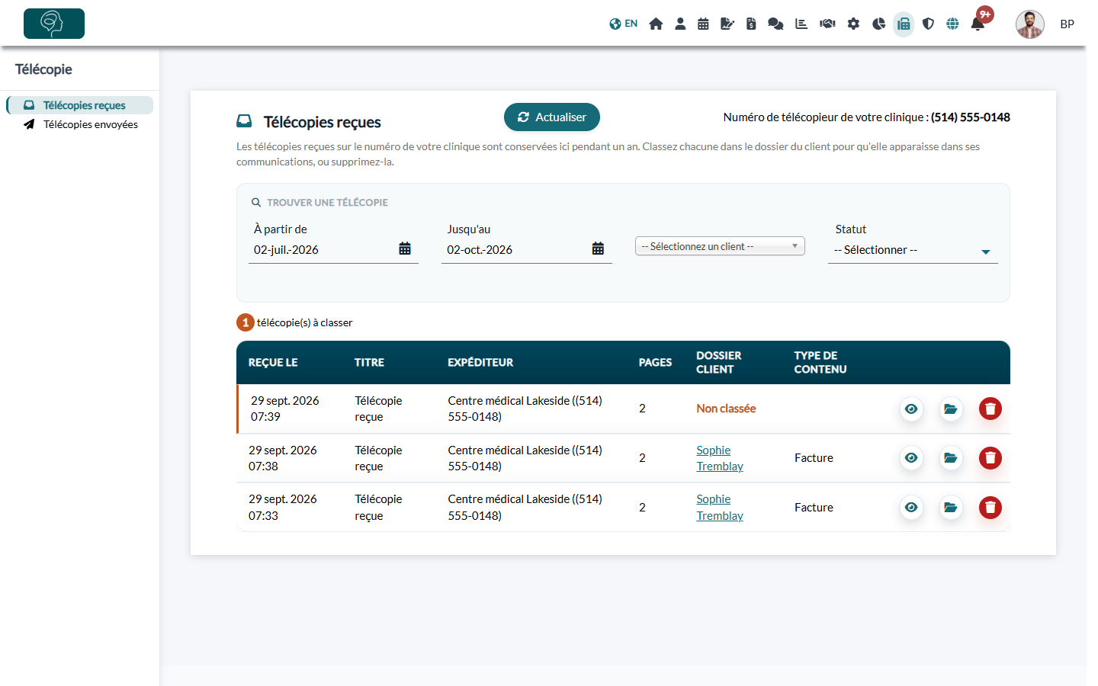
Task: Click the REÇUE LE column header
Action: click(x=273, y=363)
